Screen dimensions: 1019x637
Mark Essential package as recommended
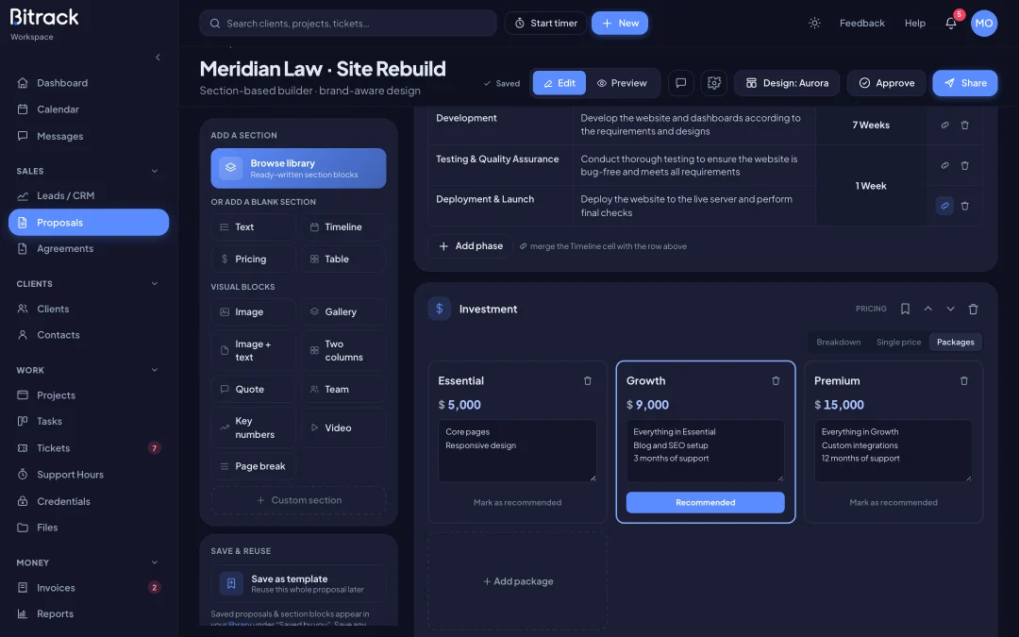click(517, 502)
